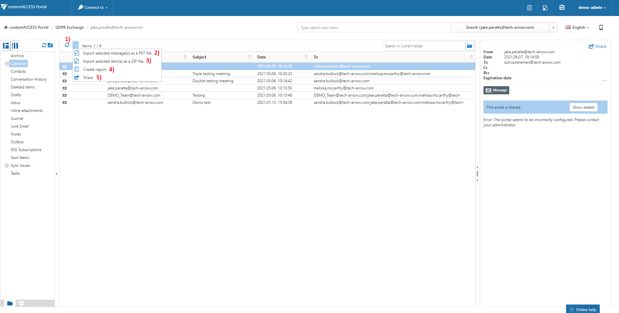Switch to the column layout view icon
619x313 pixels.
[x=15, y=46]
